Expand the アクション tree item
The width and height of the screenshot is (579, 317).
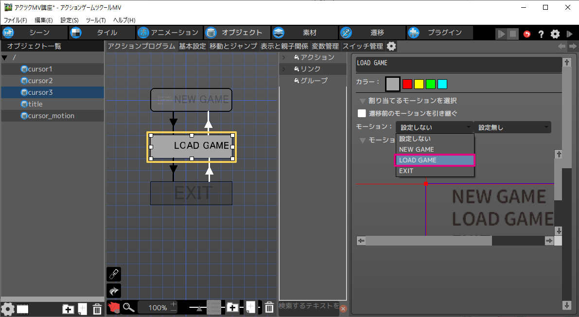[284, 57]
